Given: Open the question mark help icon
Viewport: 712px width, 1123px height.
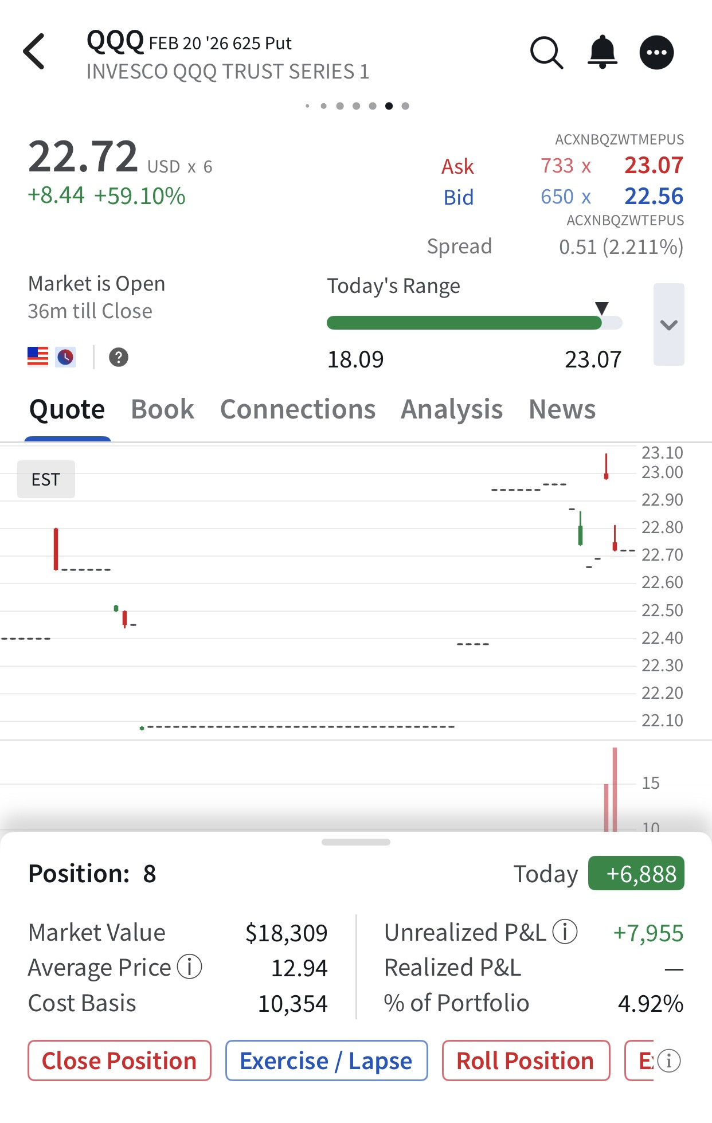Looking at the screenshot, I should (119, 357).
